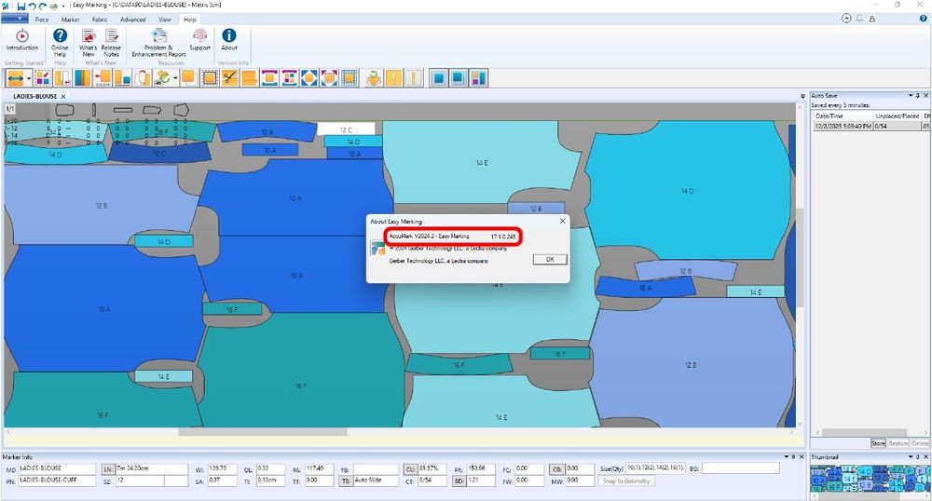
Task: Switch to the View ribbon tab
Action: [x=165, y=20]
